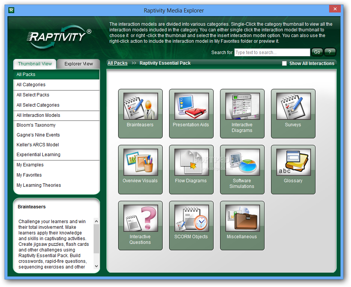351x287 pixels.
Task: Select Keller's ARCS Model entry
Action: tap(56, 145)
